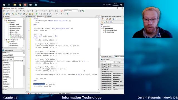The image size is (178, 100).
Task: Collapse the TMovieRec node in Structure tree
Action: (x=4, y=40)
